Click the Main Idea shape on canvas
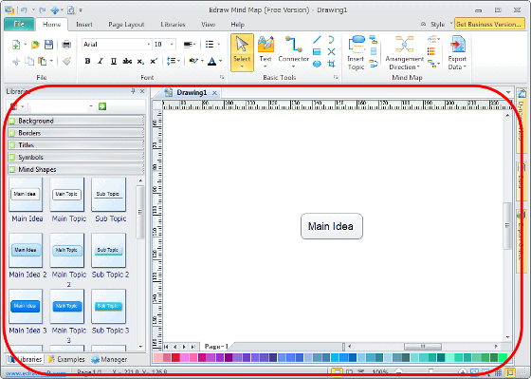531x379 pixels. pyautogui.click(x=332, y=226)
